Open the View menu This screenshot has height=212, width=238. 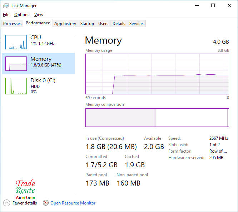point(39,15)
